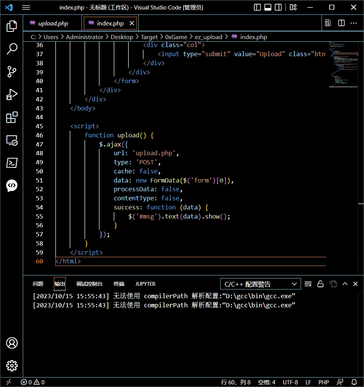Click the Accounts icon
364x387 pixels.
pyautogui.click(x=12, y=343)
